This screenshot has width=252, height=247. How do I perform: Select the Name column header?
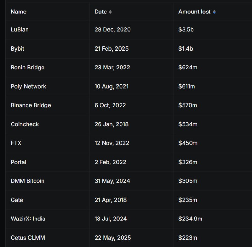click(x=19, y=12)
